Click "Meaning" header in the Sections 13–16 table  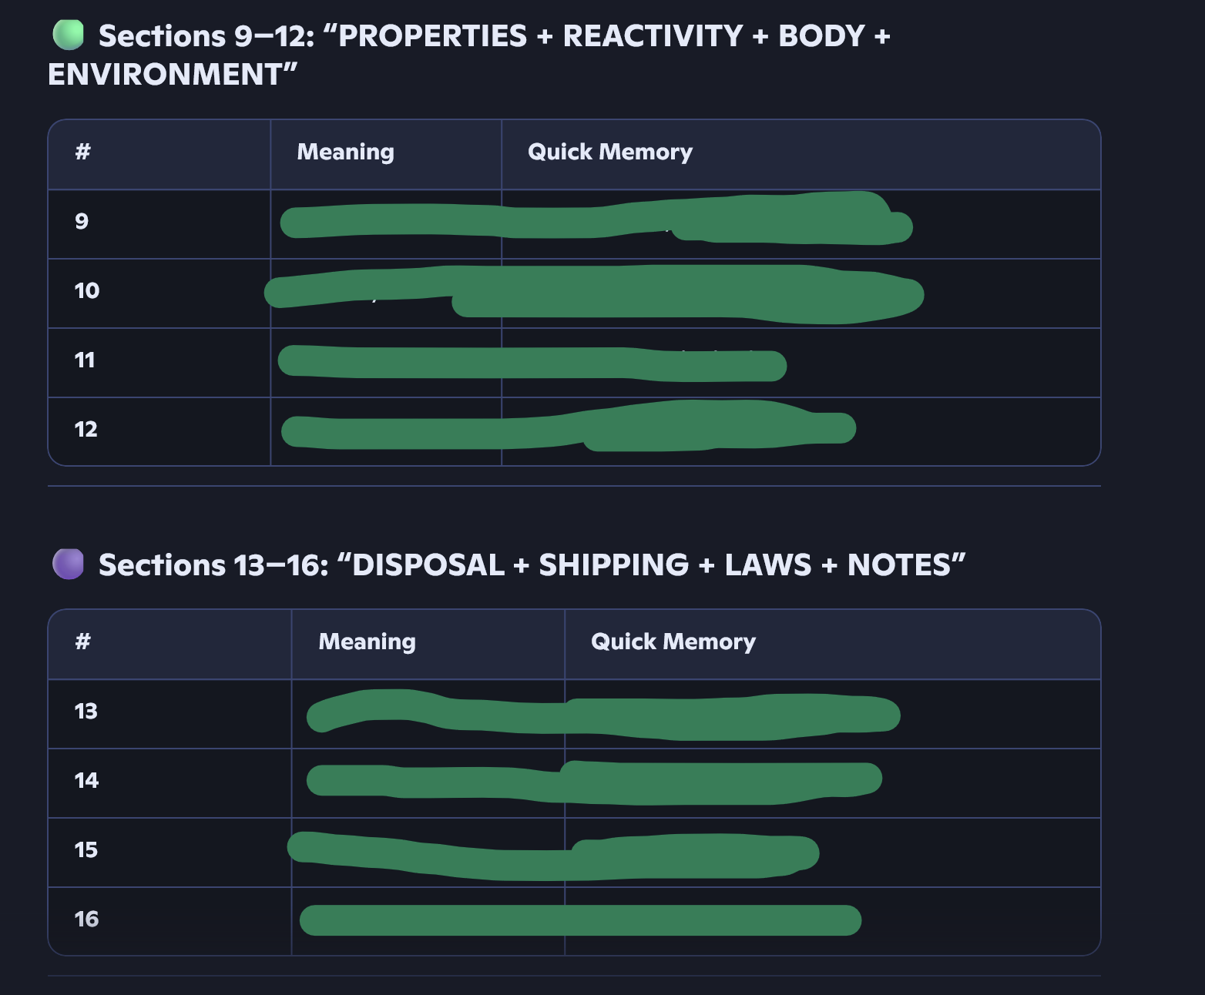(367, 642)
